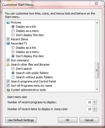Image resolution: width=105 pixels, height=128 pixels.
Task: Select Display as a link under Recorded TV
Action: click(x=13, y=48)
